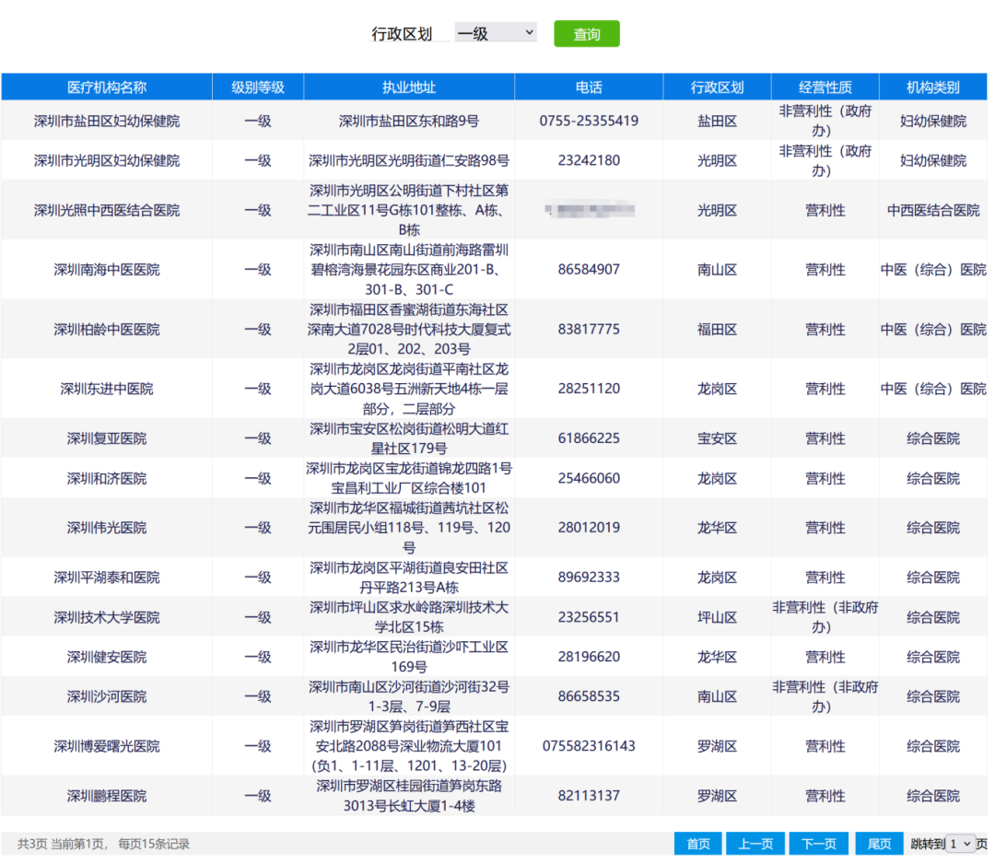Go to first page with 首页
Viewport: 995px width, 864px height.
point(697,844)
